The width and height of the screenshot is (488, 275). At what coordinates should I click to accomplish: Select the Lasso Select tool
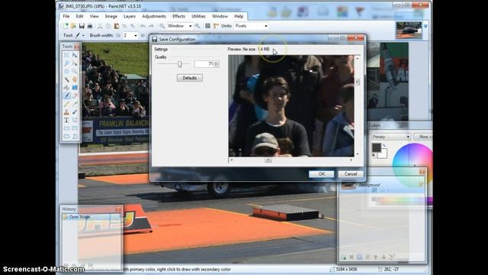click(66, 63)
